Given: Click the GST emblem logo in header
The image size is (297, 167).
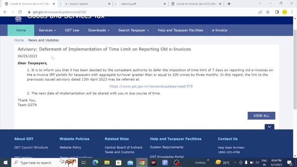Looking at the screenshot, I should coord(19,19).
